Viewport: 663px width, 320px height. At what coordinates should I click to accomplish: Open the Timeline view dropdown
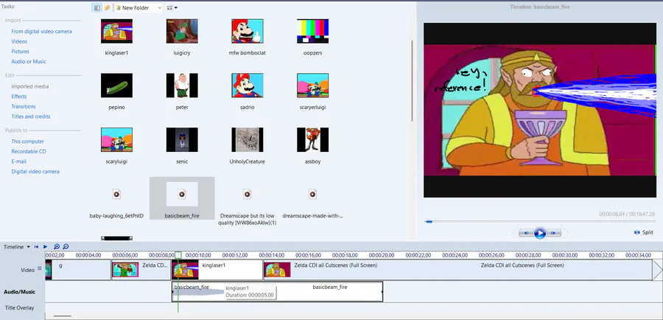coord(17,247)
